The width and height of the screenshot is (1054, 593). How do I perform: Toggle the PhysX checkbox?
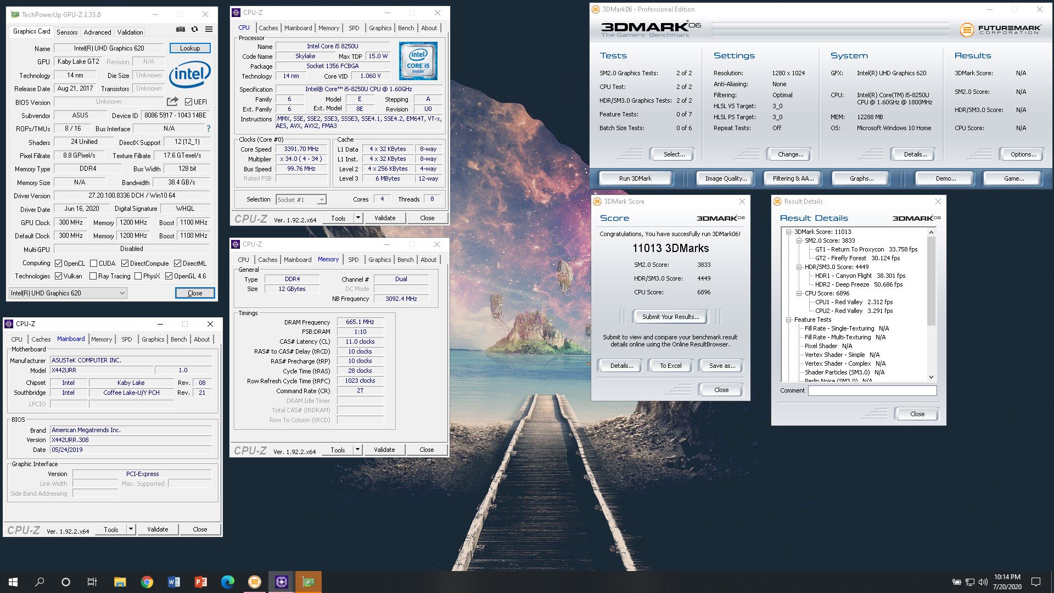[x=138, y=276]
